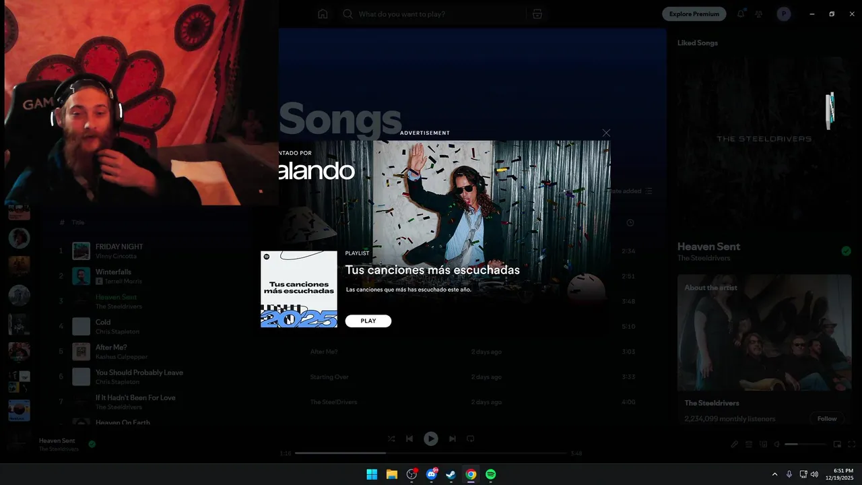Toggle green check next to bottom Heaven Sent
The width and height of the screenshot is (862, 485).
(x=92, y=444)
